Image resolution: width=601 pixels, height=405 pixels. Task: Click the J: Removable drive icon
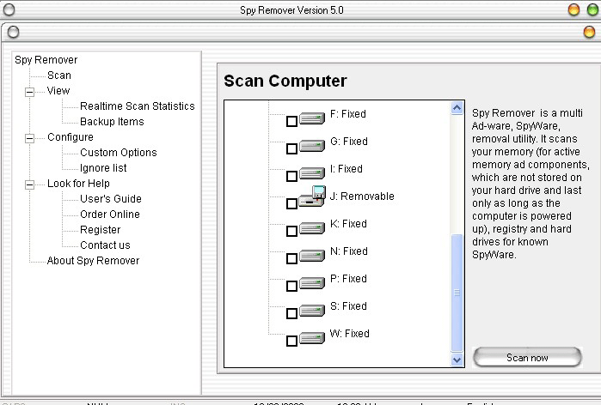pyautogui.click(x=312, y=196)
